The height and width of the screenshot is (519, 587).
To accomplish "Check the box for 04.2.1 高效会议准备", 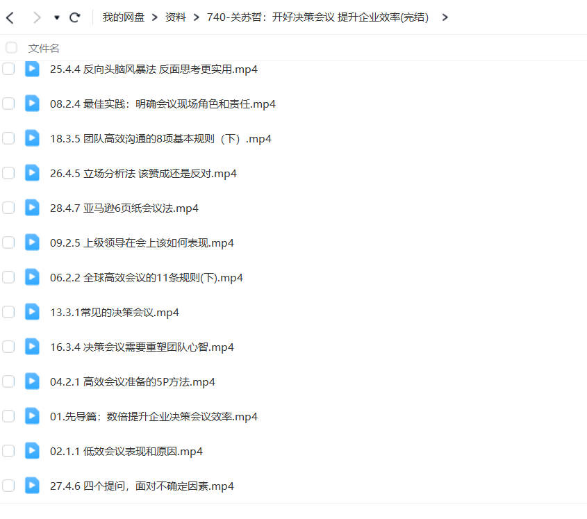I will [8, 381].
